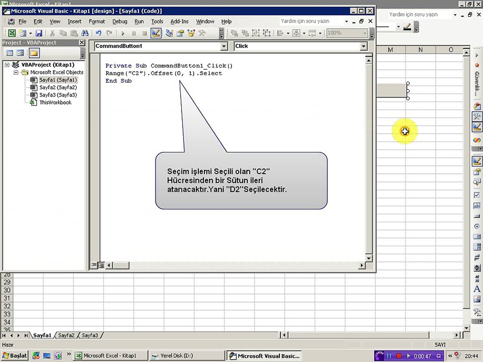Open the Window menu
This screenshot has height=362, width=483.
(x=205, y=21)
